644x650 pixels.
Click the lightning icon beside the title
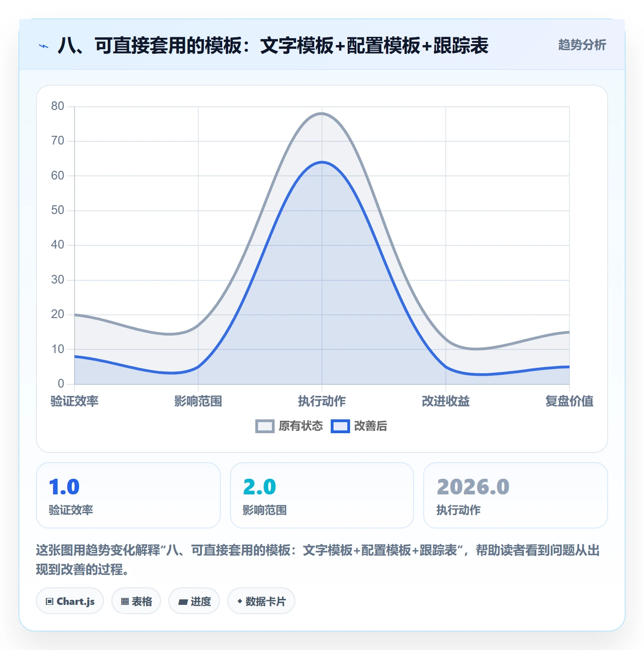[44, 46]
